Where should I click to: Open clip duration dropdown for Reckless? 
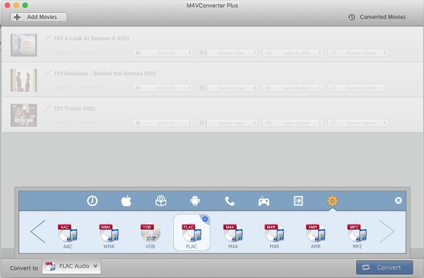163,87
